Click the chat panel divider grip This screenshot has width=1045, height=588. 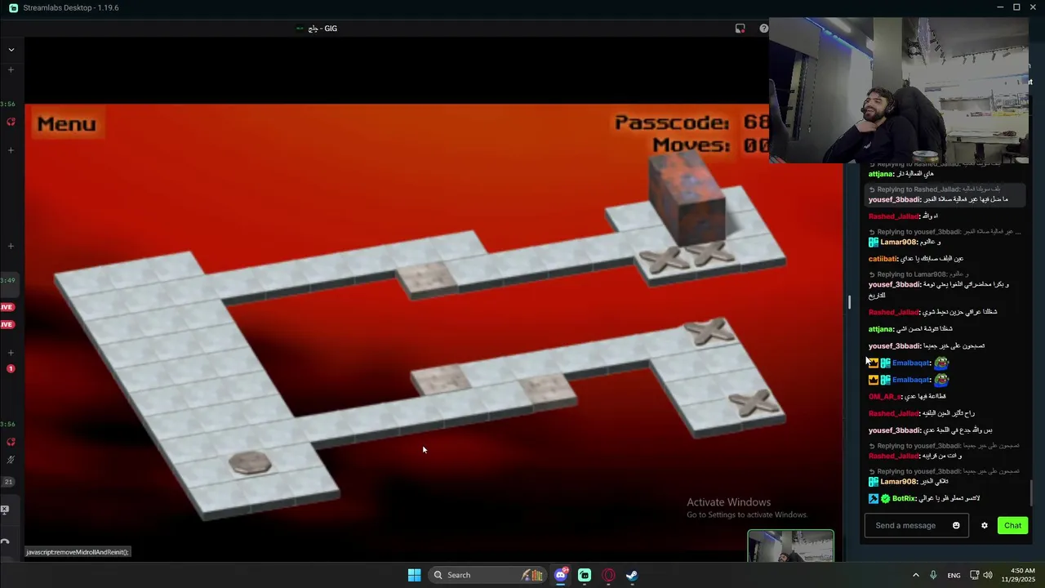849,302
